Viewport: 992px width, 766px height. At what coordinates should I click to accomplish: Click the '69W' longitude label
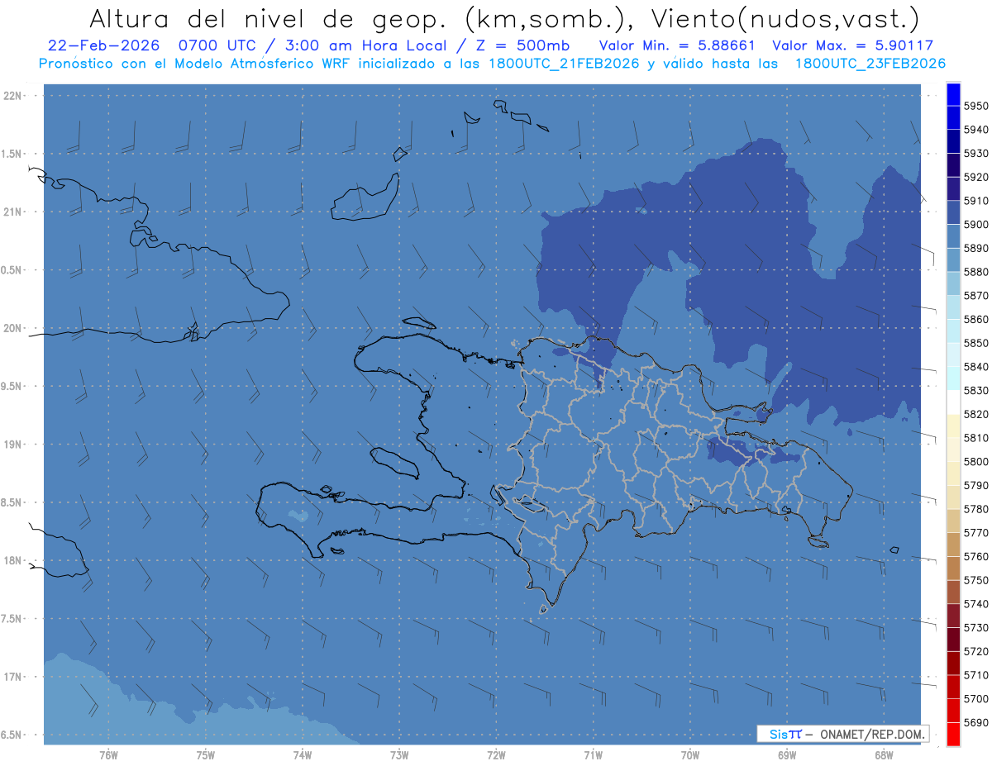point(787,755)
